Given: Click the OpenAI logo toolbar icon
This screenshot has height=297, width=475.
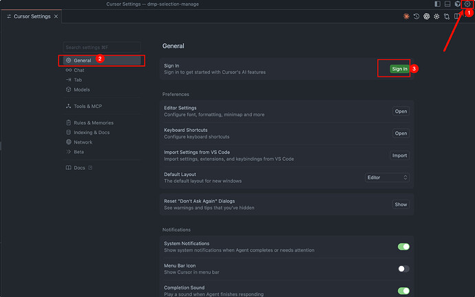Looking at the screenshot, I should [426, 16].
